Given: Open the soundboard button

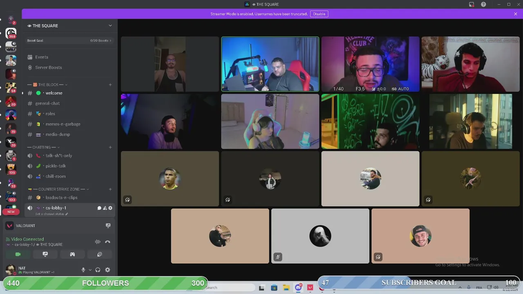Looking at the screenshot, I should pos(100,254).
